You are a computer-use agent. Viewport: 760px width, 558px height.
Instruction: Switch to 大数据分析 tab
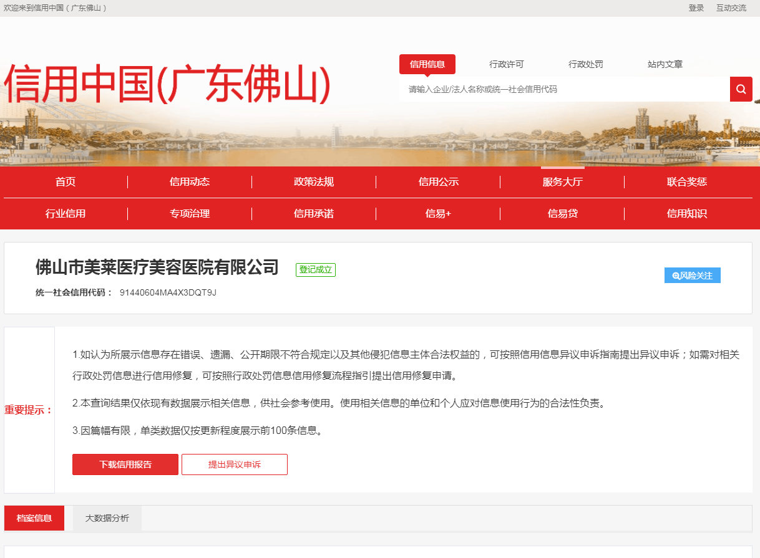pyautogui.click(x=107, y=518)
